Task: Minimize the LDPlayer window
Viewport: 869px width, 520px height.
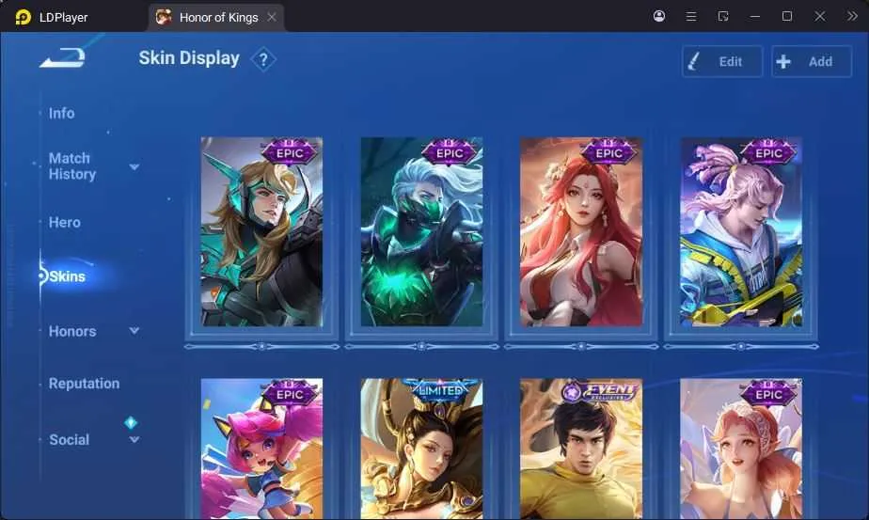Action: point(755,17)
